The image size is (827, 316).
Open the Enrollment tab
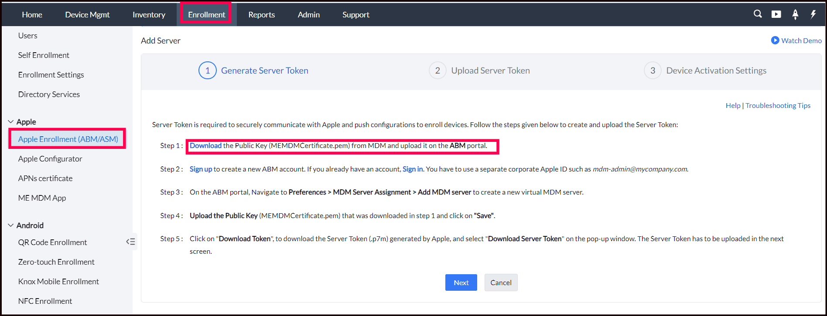(x=206, y=15)
